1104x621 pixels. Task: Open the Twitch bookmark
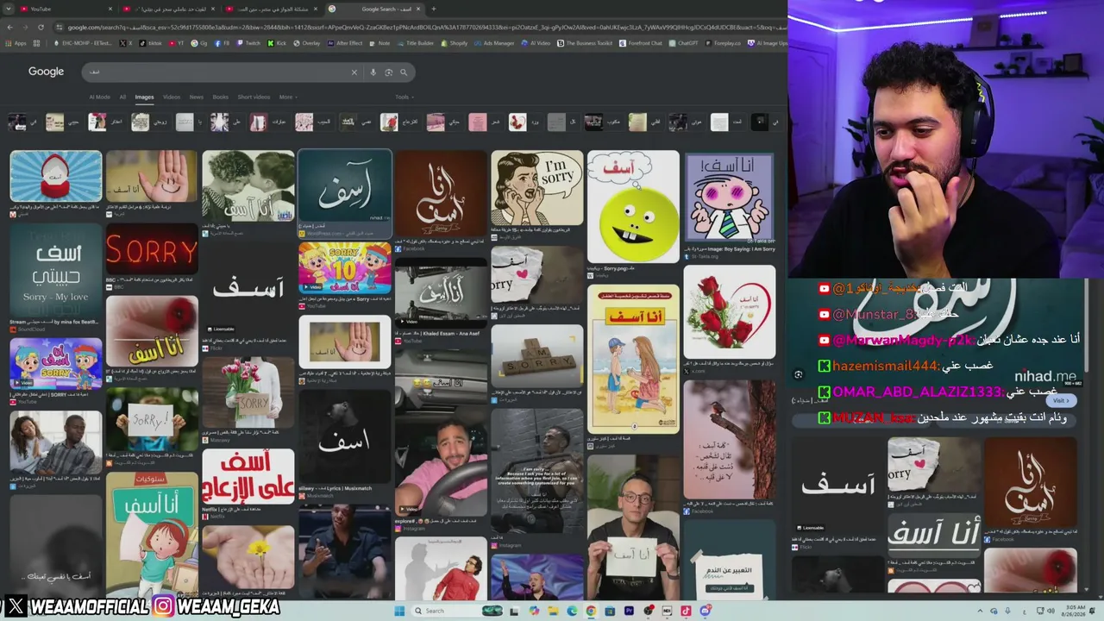pos(249,43)
